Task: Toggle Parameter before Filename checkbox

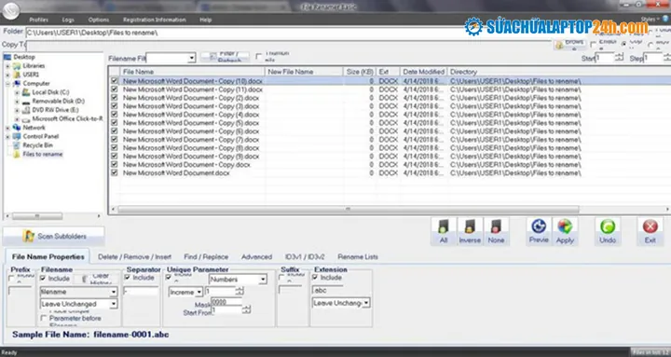Action: coord(43,318)
